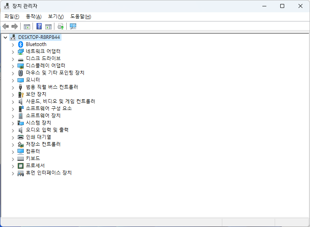310x227 pixels.
Task: Close the 장치 관리자 window
Action: point(300,6)
